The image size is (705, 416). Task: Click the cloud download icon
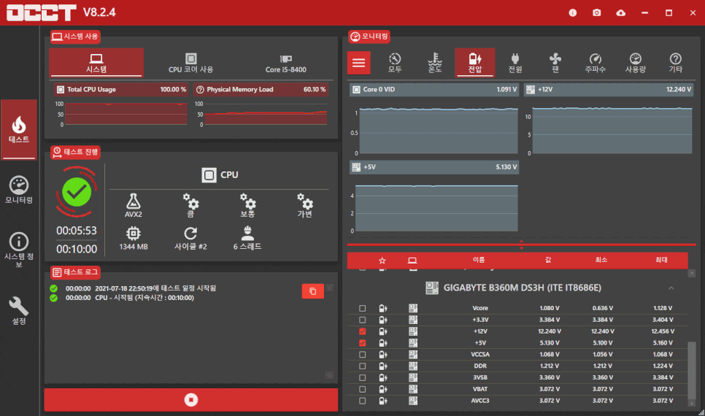pos(620,12)
